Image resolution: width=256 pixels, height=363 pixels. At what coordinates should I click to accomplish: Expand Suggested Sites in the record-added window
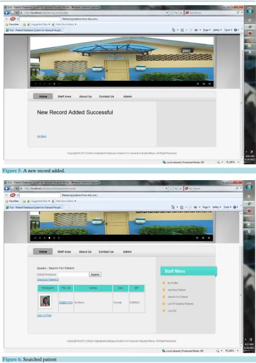pyautogui.click(x=39, y=24)
